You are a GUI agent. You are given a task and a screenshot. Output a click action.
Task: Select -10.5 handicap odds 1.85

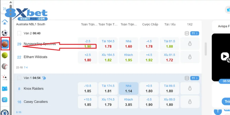[x=88, y=88]
